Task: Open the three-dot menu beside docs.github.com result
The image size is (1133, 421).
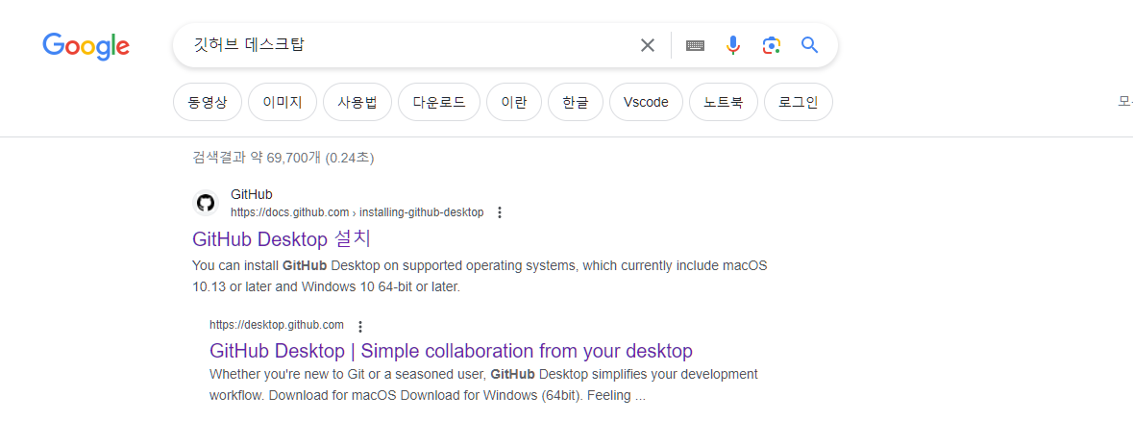Action: coord(500,212)
